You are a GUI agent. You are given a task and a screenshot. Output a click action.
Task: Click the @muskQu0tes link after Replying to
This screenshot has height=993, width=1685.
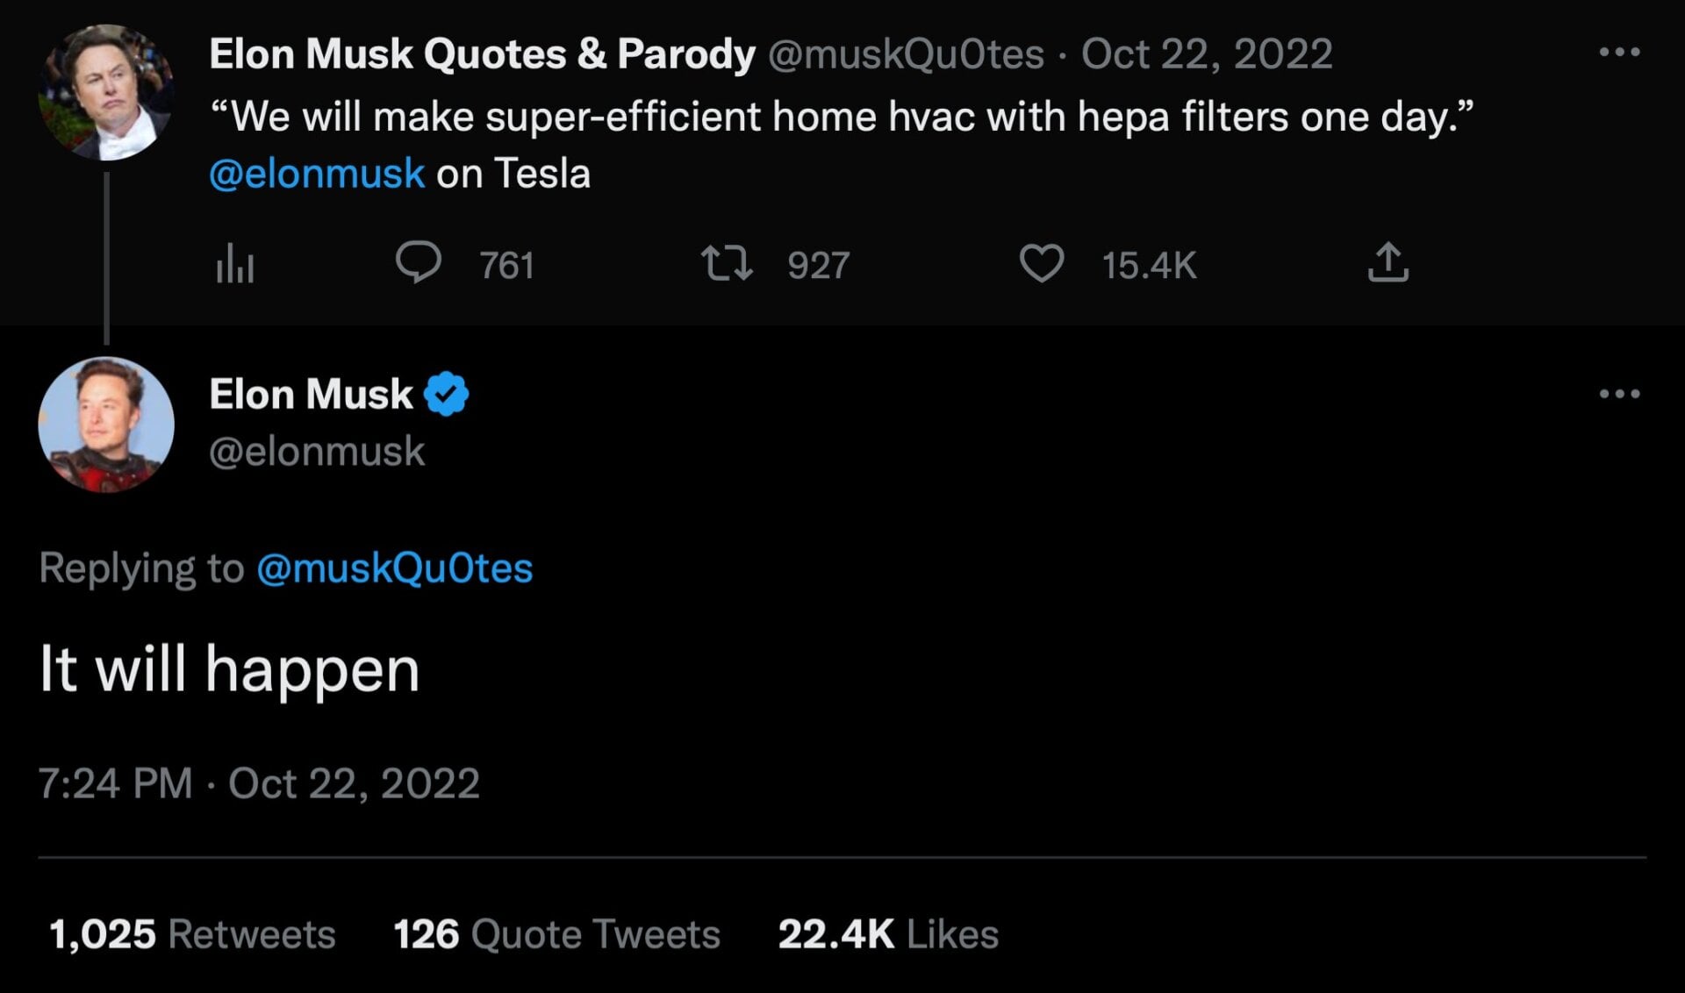(x=394, y=568)
